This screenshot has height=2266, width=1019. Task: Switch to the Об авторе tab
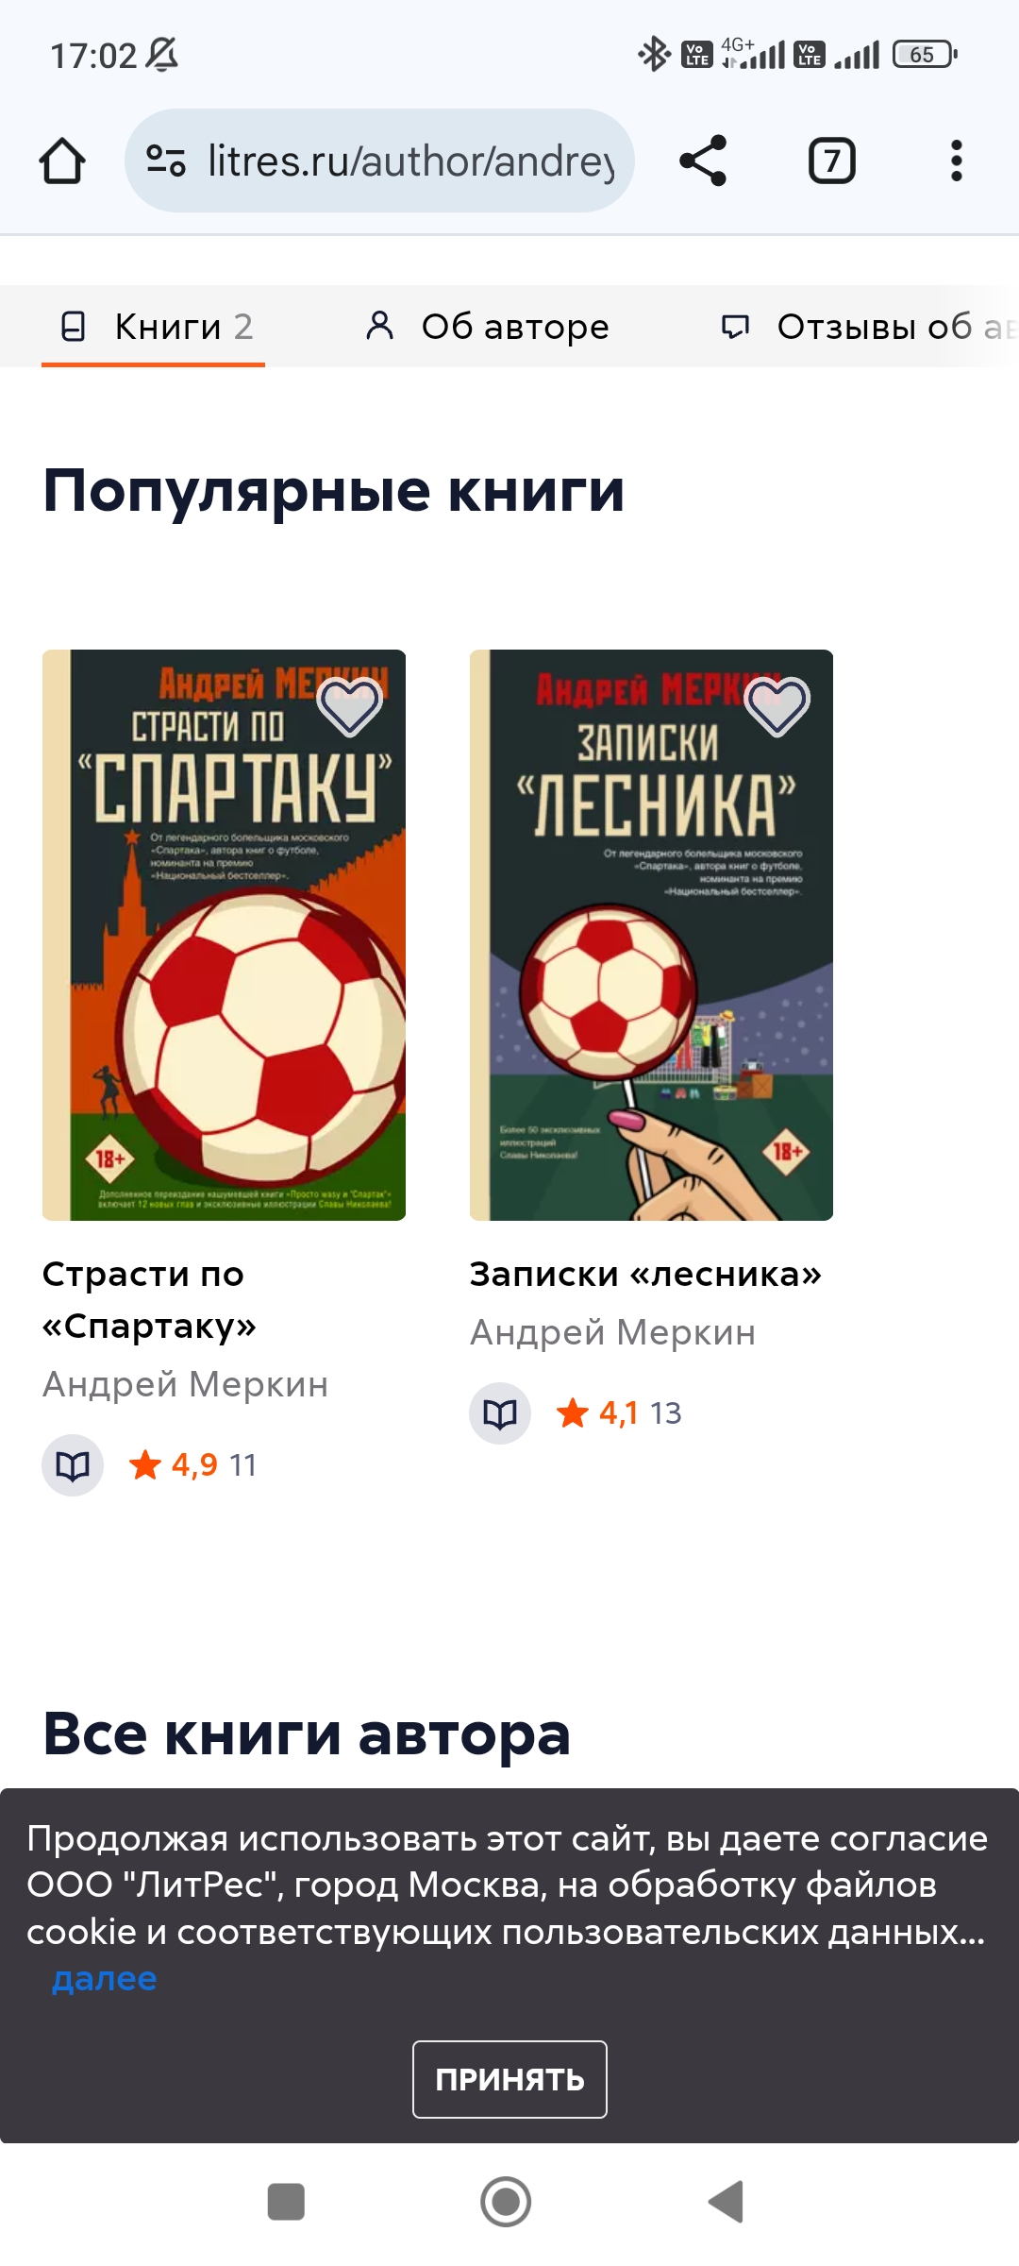pyautogui.click(x=487, y=327)
